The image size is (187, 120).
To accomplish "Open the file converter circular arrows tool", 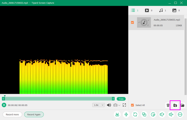I will [135, 114].
